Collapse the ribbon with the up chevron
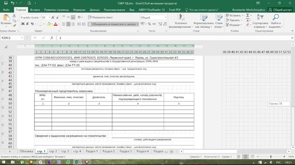295x165 pixels. [x=292, y=31]
